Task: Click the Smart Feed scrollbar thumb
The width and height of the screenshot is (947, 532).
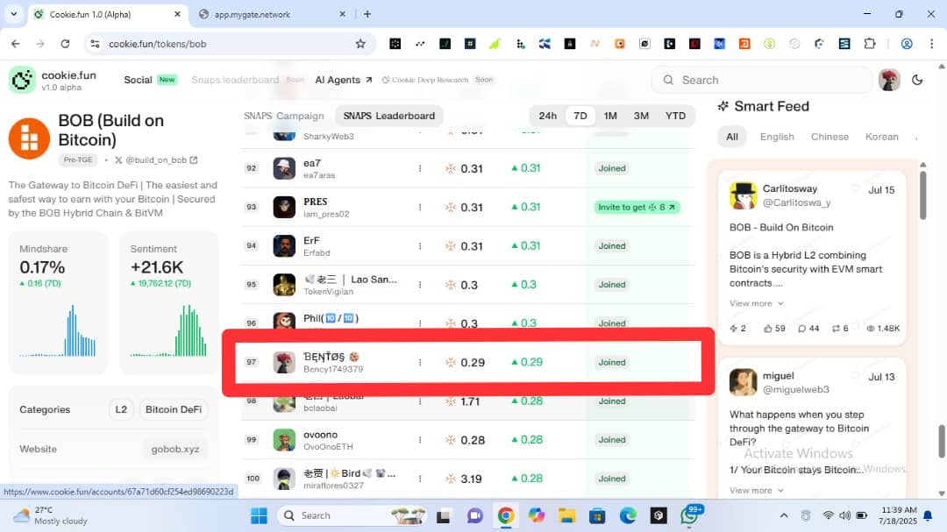Action: pyautogui.click(x=922, y=195)
